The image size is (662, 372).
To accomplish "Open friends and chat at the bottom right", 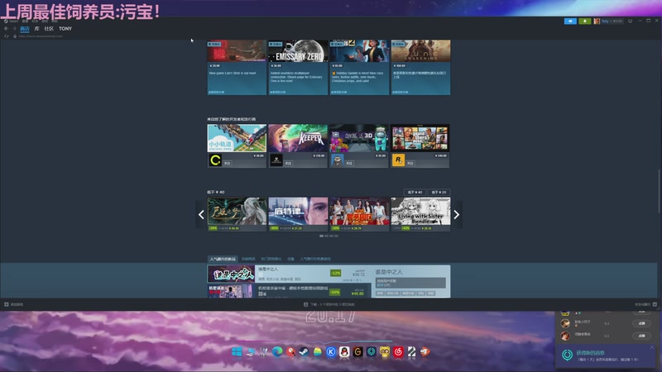I will pos(645,304).
